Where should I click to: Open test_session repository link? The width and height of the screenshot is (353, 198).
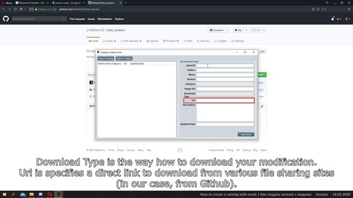point(116,30)
